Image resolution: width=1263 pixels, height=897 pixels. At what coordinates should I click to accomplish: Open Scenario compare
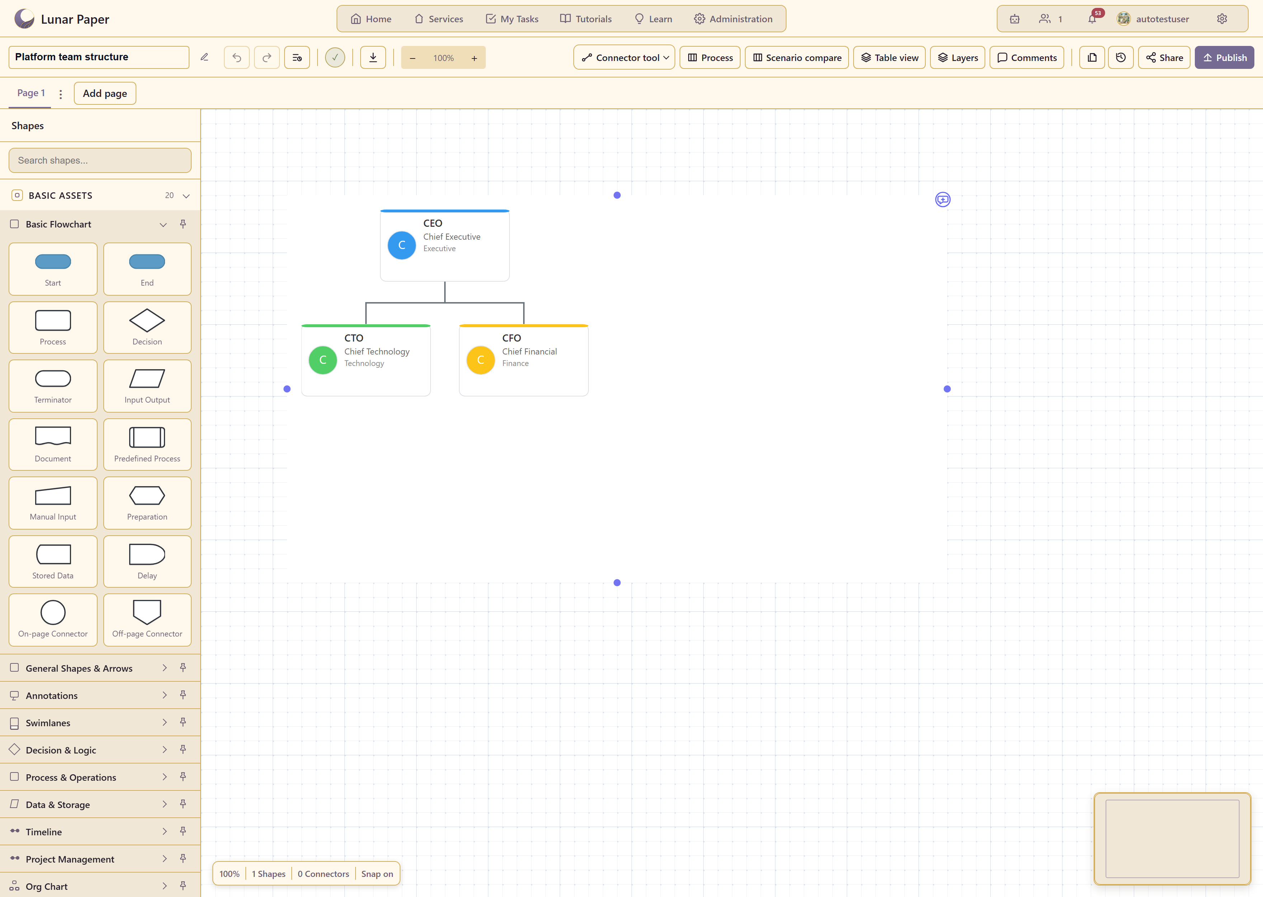tap(797, 57)
